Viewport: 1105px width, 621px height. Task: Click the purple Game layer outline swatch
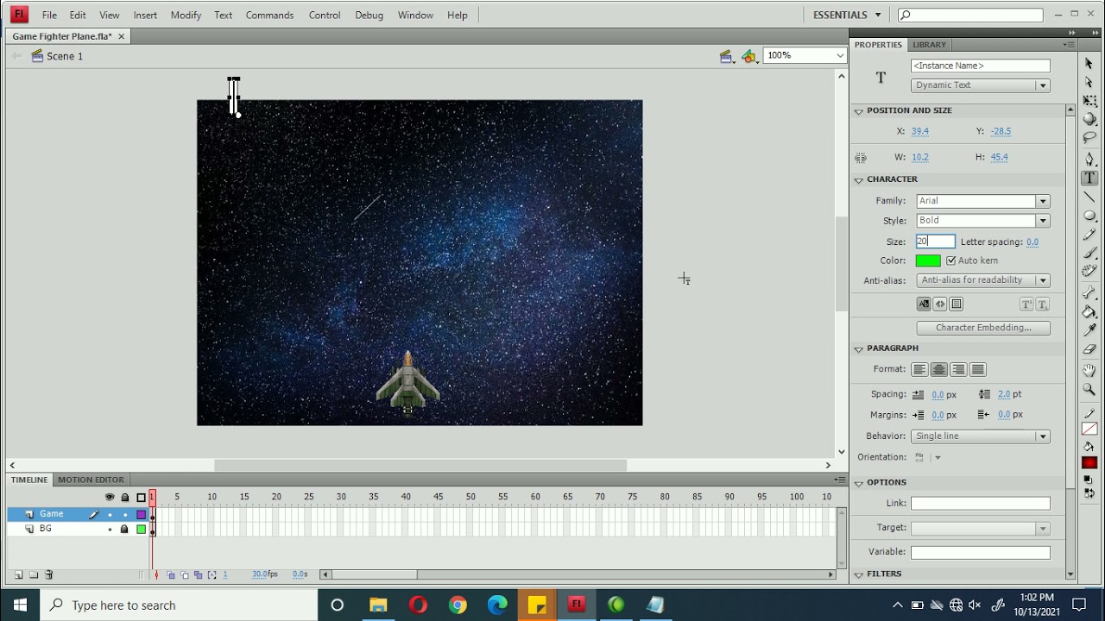(x=142, y=515)
